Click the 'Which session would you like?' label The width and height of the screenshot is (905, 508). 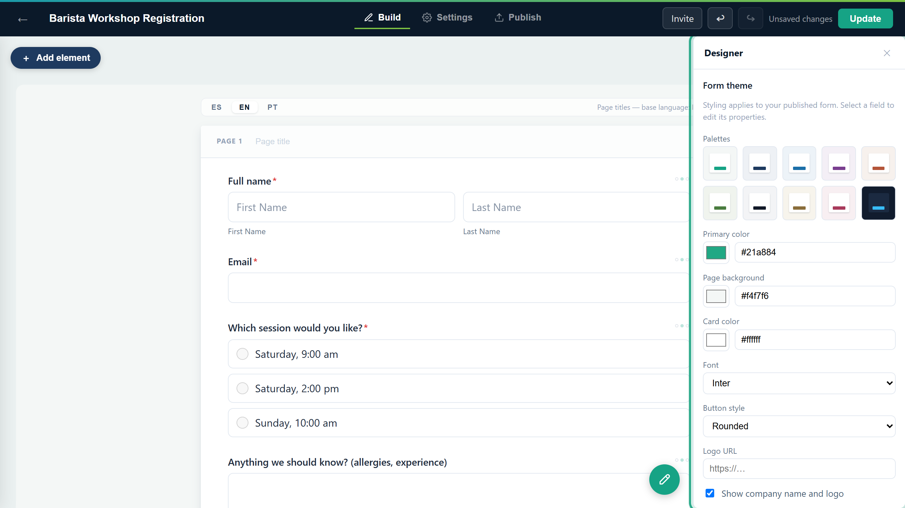click(x=295, y=328)
